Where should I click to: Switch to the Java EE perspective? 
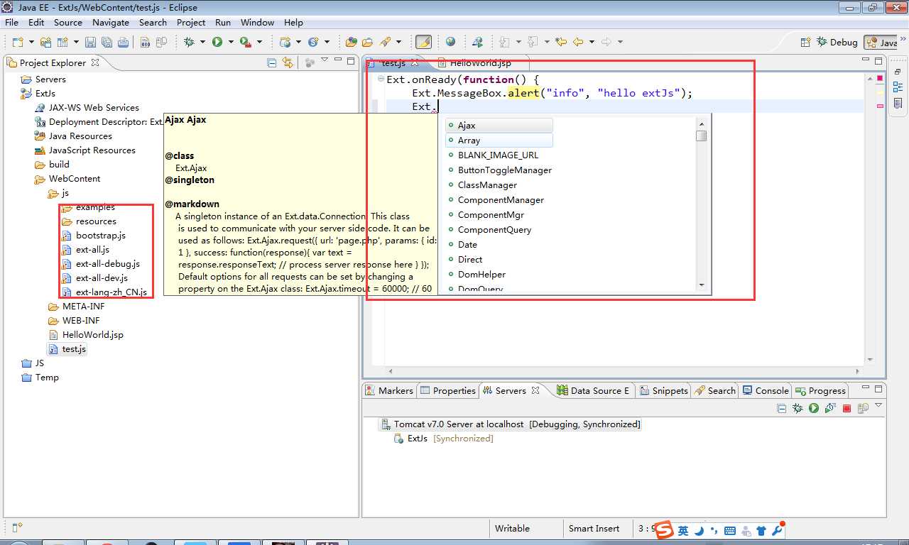881,43
